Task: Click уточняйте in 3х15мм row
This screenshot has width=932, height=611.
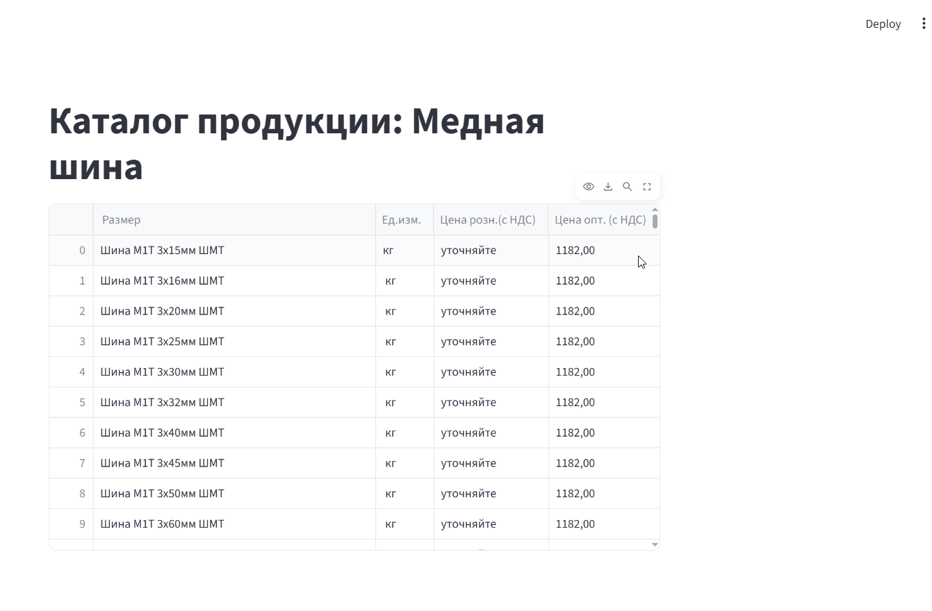Action: [491, 251]
